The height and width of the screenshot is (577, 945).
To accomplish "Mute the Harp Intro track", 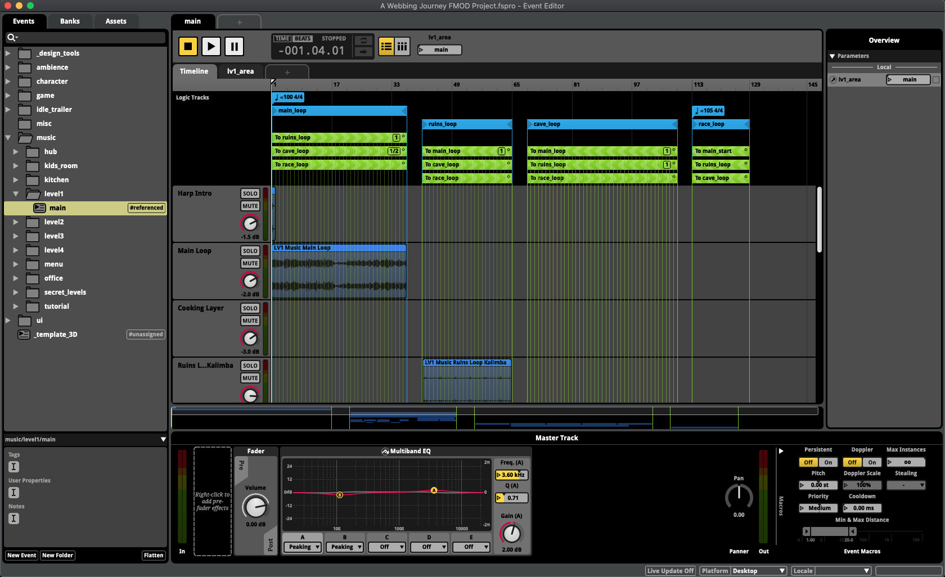I will click(250, 206).
